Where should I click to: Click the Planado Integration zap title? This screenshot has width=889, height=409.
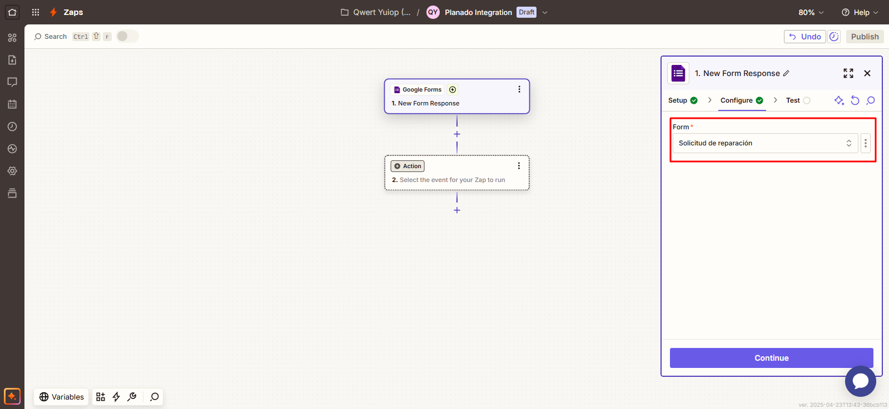478,12
